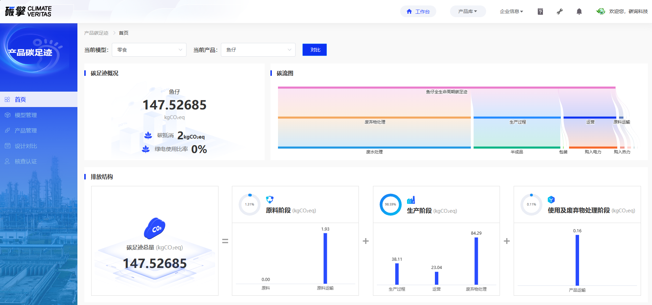Click the 绿电使用比率 leaf icon
The image size is (652, 305).
(x=146, y=149)
